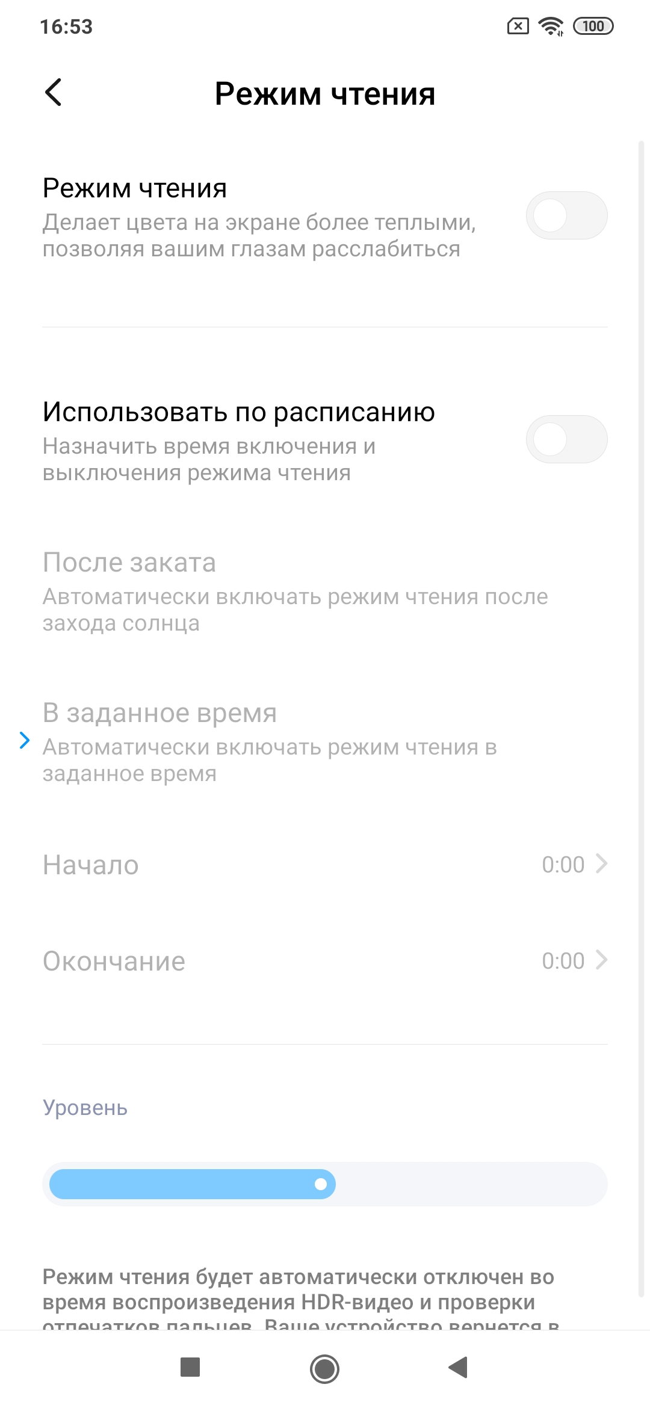650x1408 pixels.
Task: Tap the SIM card missing icon
Action: [x=518, y=26]
